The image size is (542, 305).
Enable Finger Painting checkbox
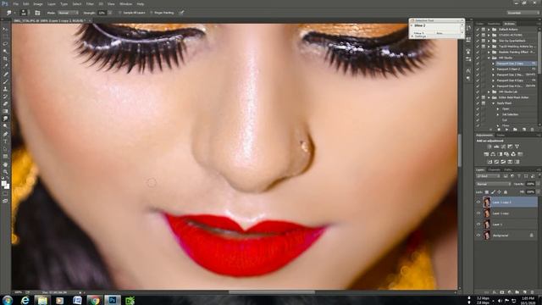pyautogui.click(x=151, y=13)
